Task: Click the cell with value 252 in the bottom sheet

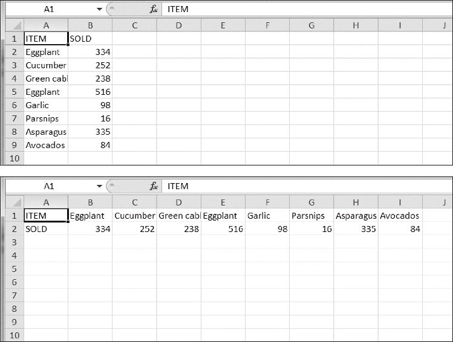Action: click(135, 229)
